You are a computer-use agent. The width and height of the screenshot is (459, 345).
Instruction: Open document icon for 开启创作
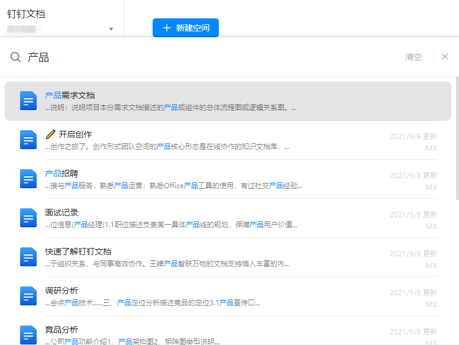[28, 140]
